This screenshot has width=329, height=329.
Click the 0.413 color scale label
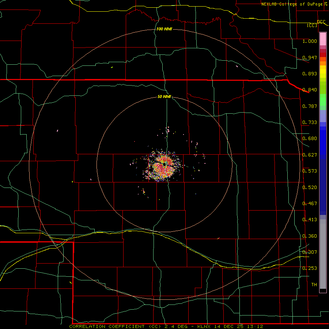[x=310, y=220]
